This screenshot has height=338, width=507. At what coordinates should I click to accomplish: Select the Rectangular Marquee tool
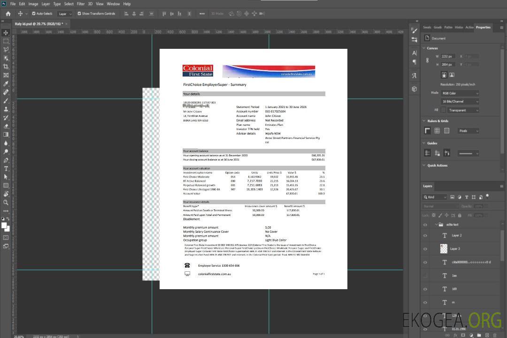point(6,41)
